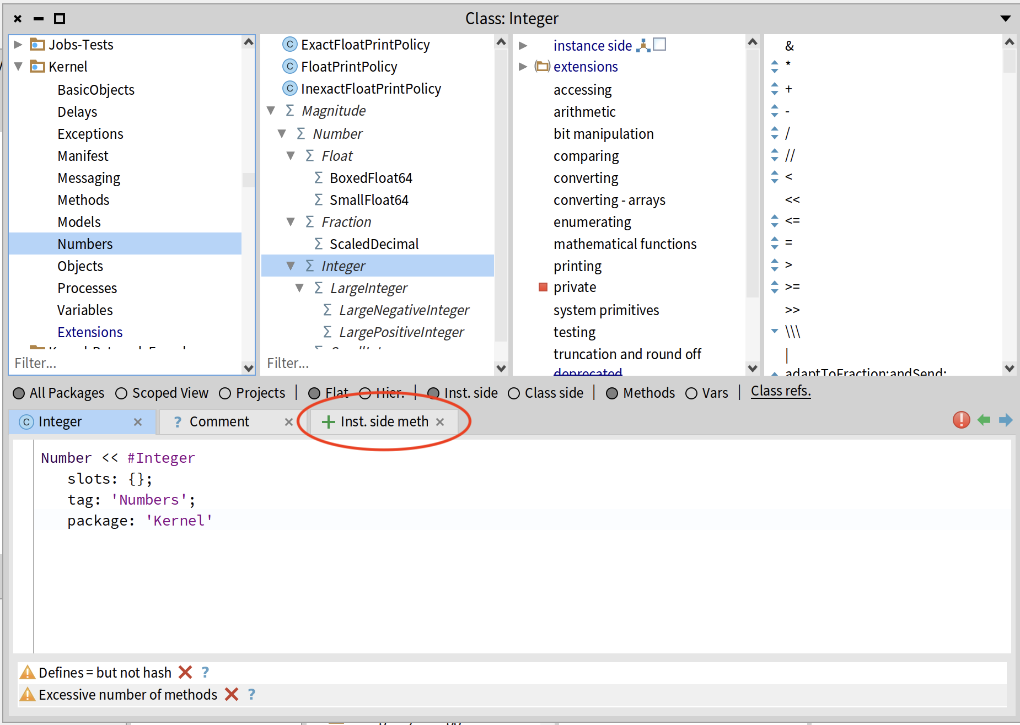
Task: Close the Inst. side meth tab
Action: tap(440, 422)
